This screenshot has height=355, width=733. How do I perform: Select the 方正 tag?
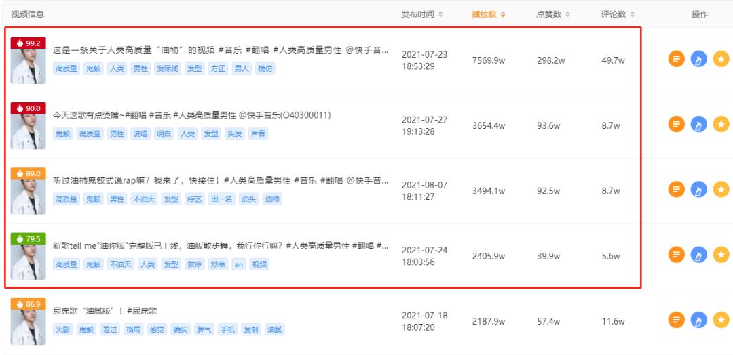pyautogui.click(x=219, y=69)
